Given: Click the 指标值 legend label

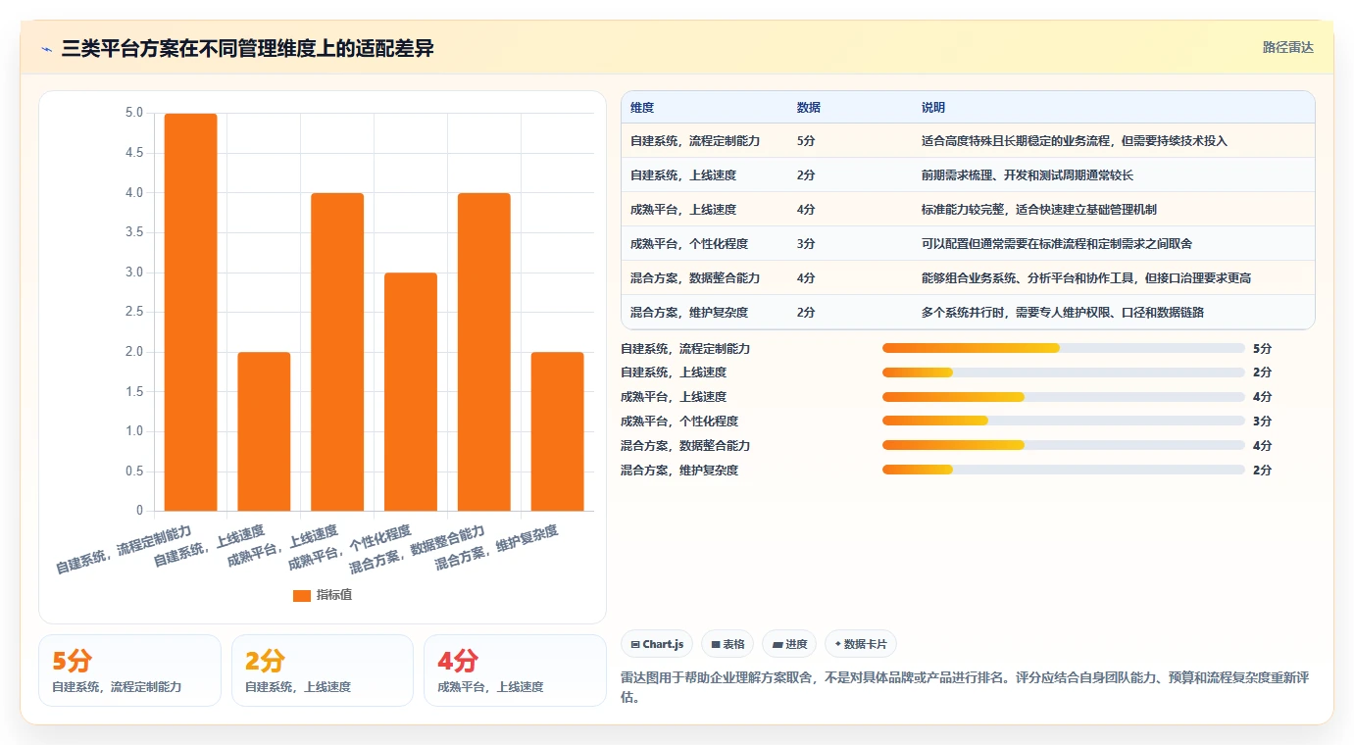Looking at the screenshot, I should pyautogui.click(x=333, y=595).
